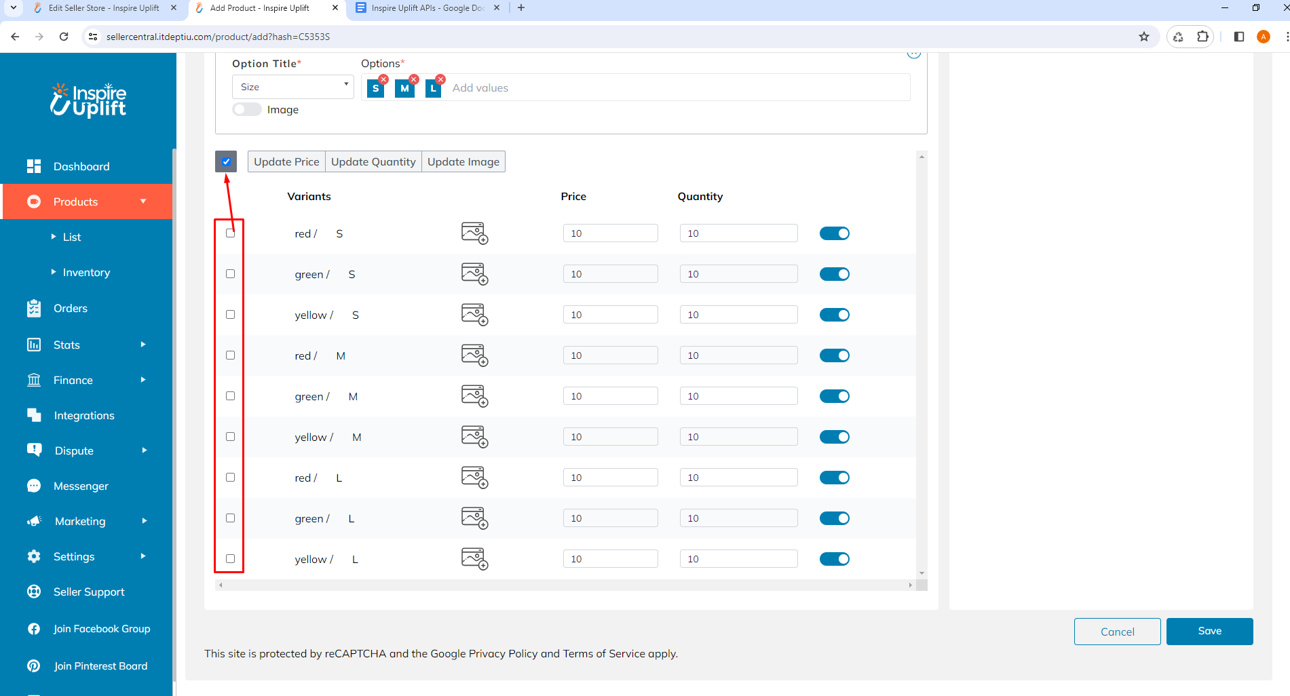The width and height of the screenshot is (1290, 696).
Task: Disable the red / M variant toggle
Action: (834, 355)
